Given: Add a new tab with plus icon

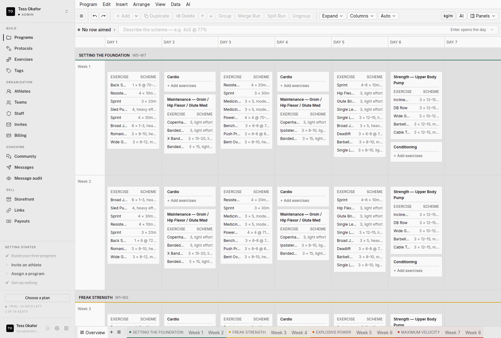Looking at the screenshot, I should [x=111, y=332].
